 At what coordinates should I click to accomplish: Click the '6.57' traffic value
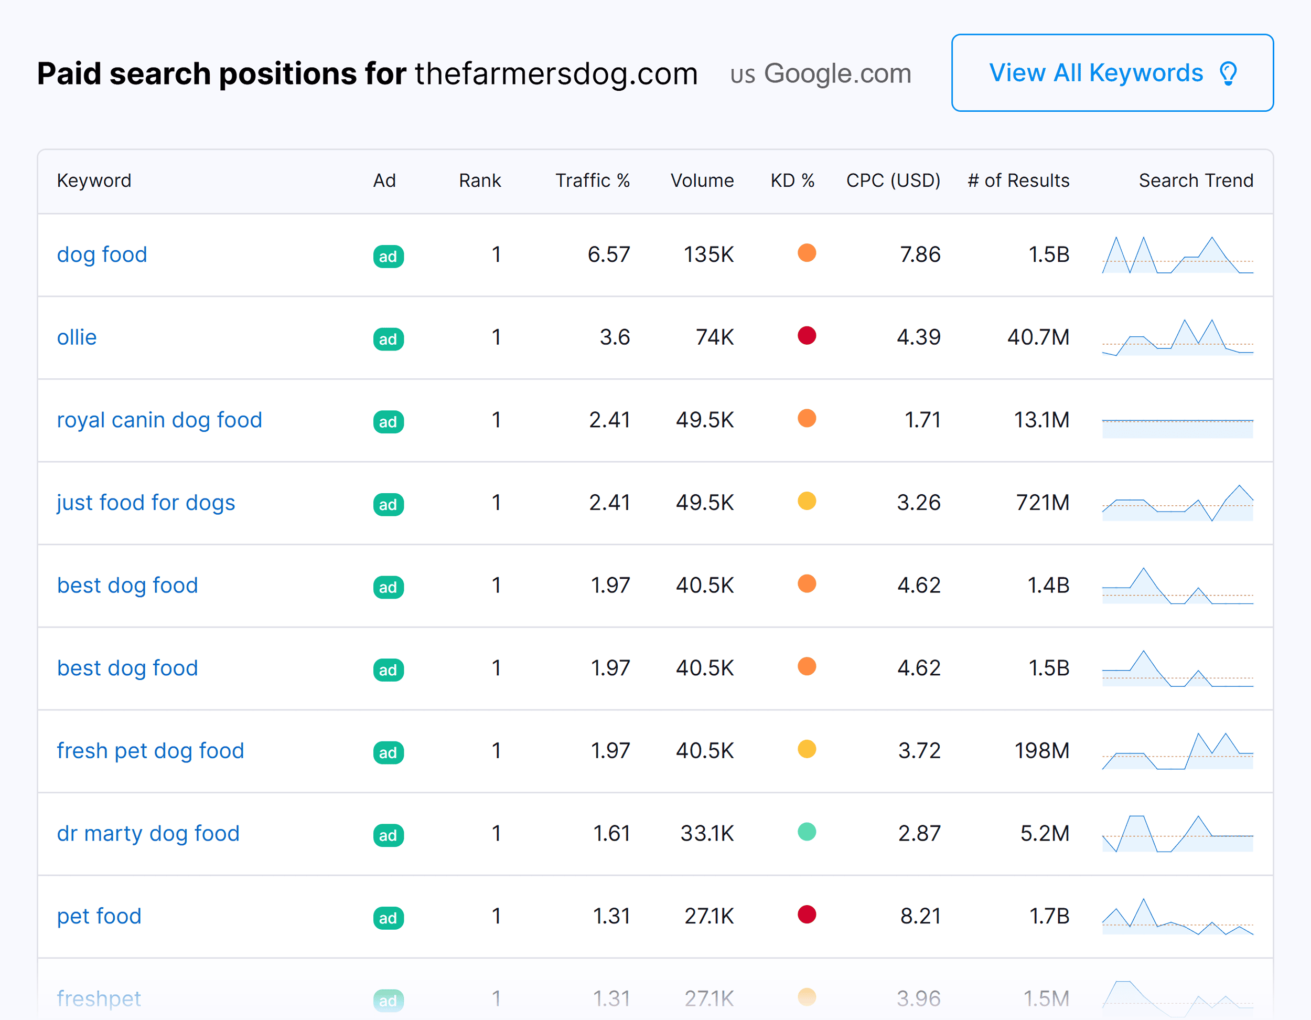609,254
